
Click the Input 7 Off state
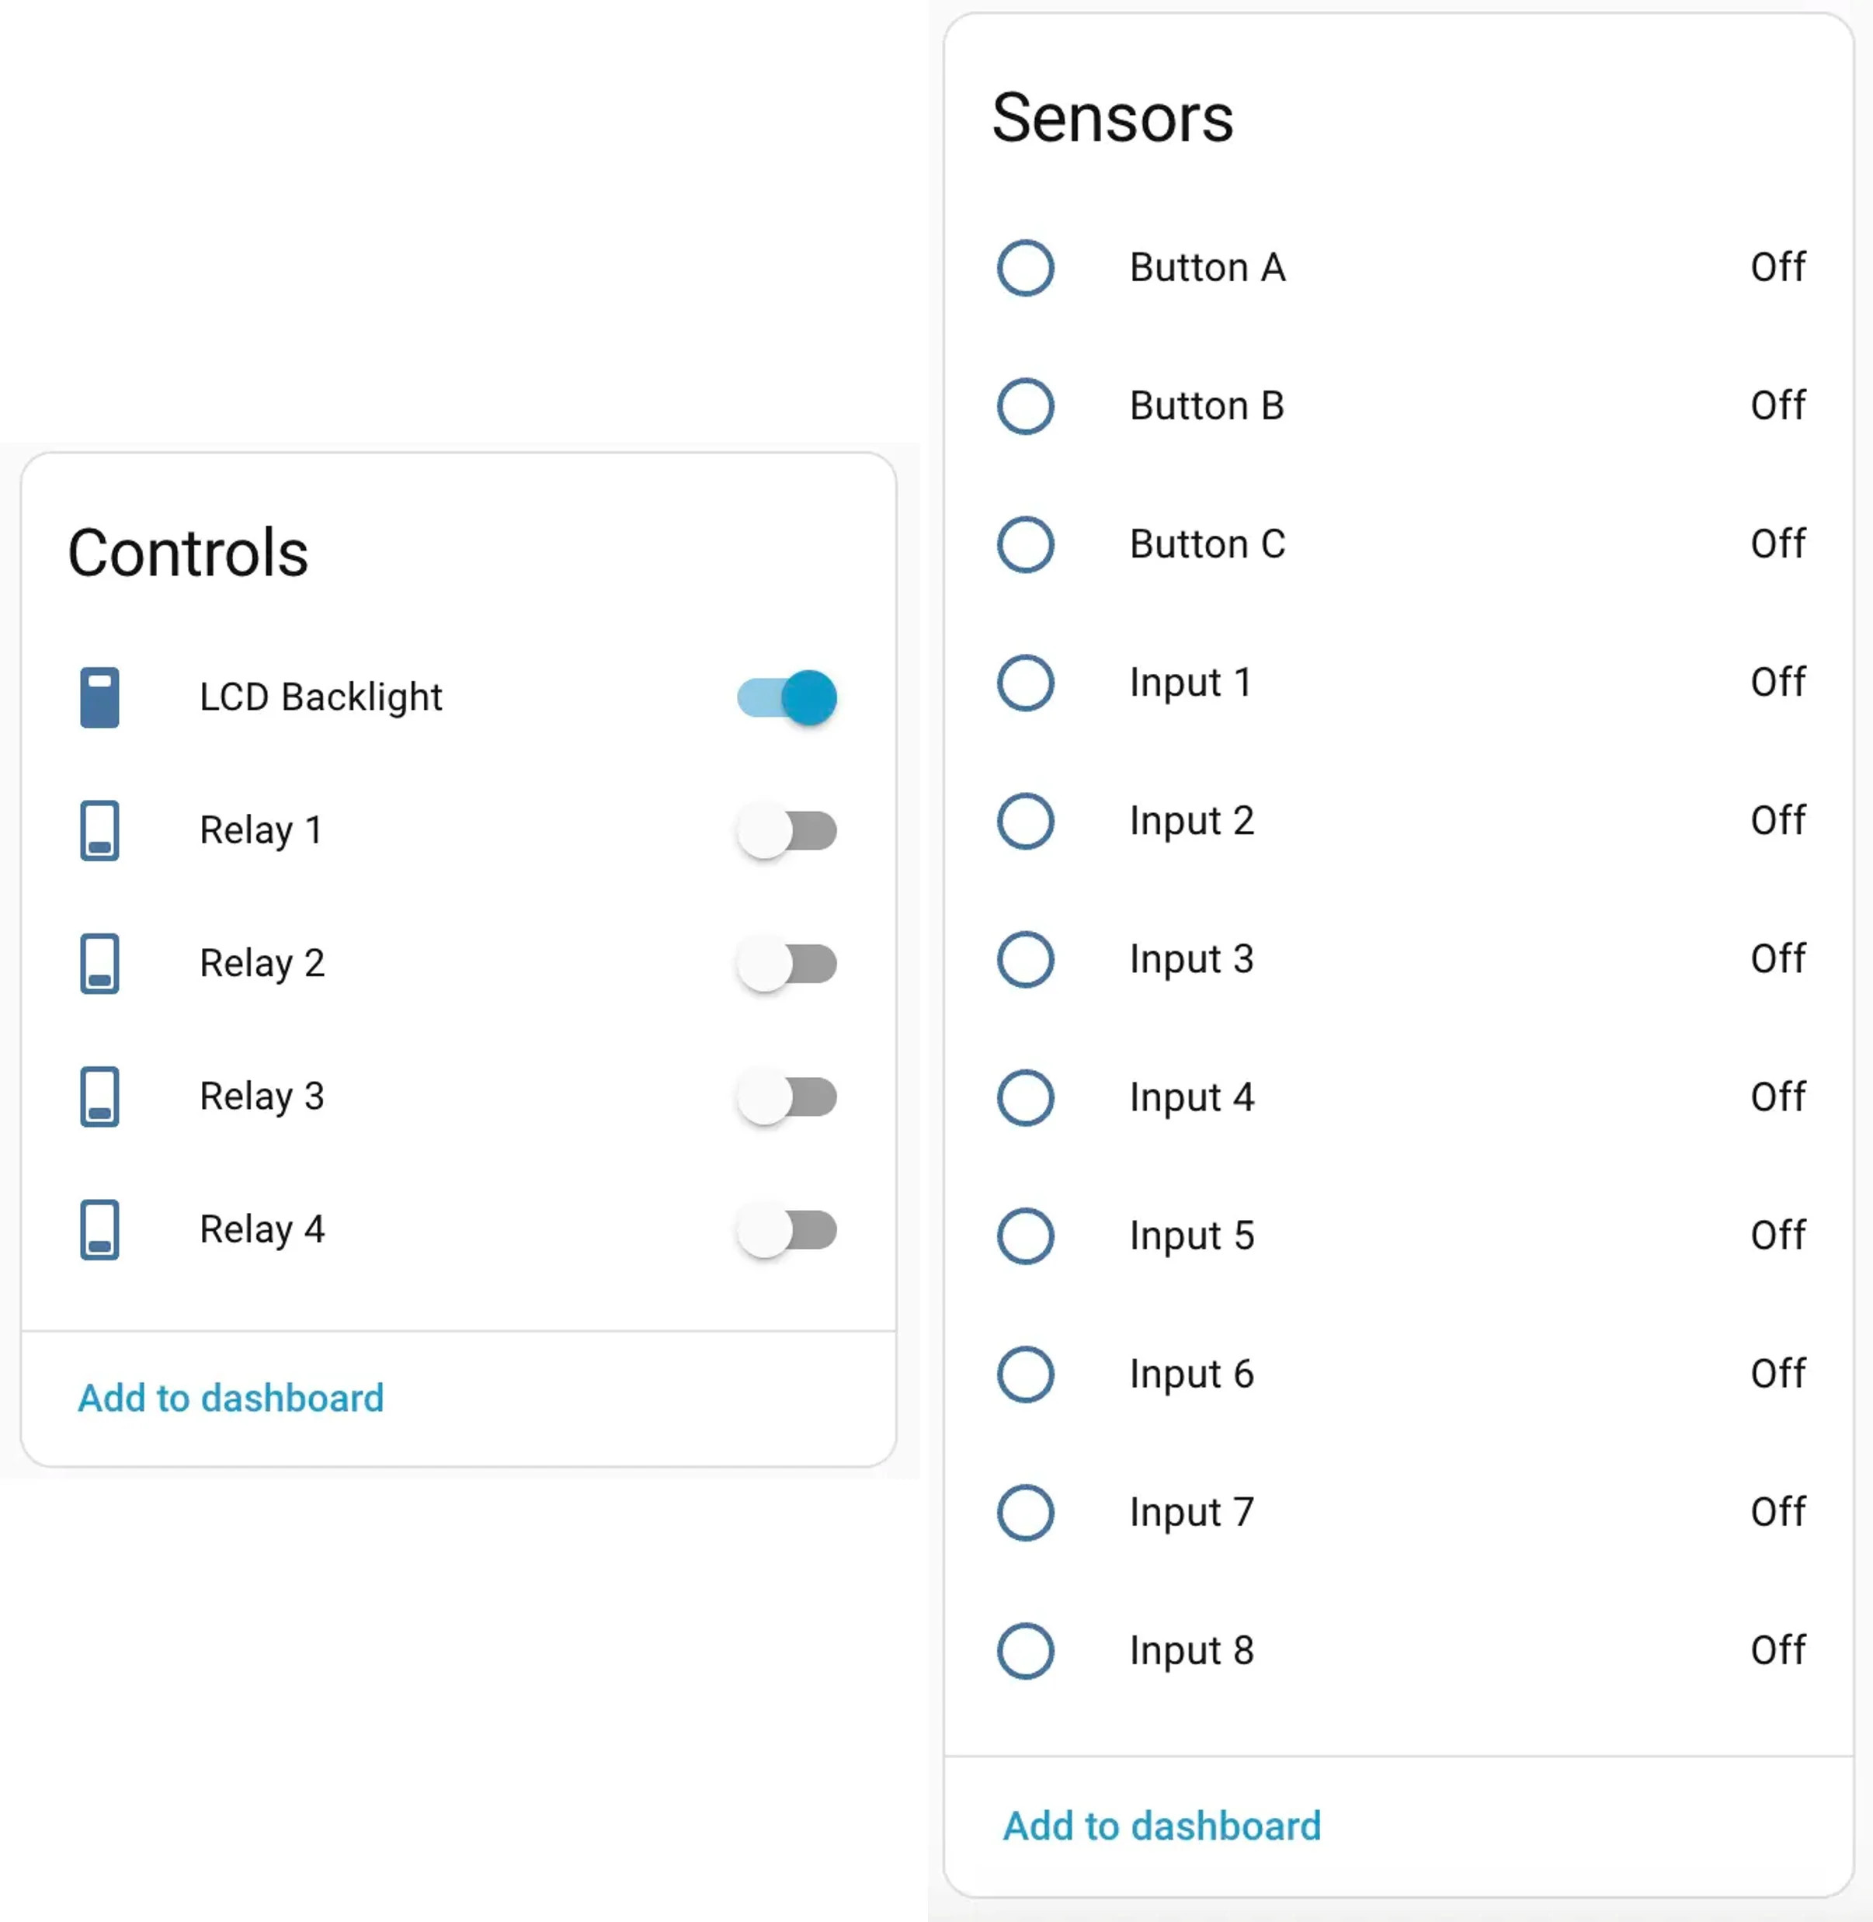click(x=1777, y=1512)
